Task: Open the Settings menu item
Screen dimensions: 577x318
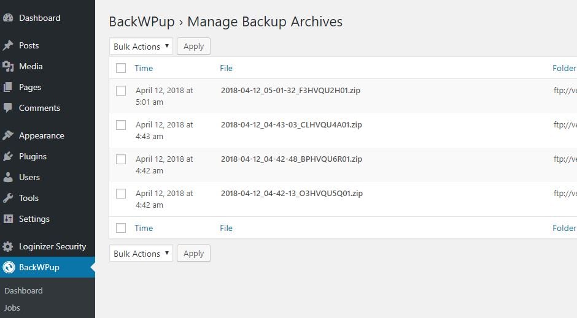Action: [x=34, y=219]
